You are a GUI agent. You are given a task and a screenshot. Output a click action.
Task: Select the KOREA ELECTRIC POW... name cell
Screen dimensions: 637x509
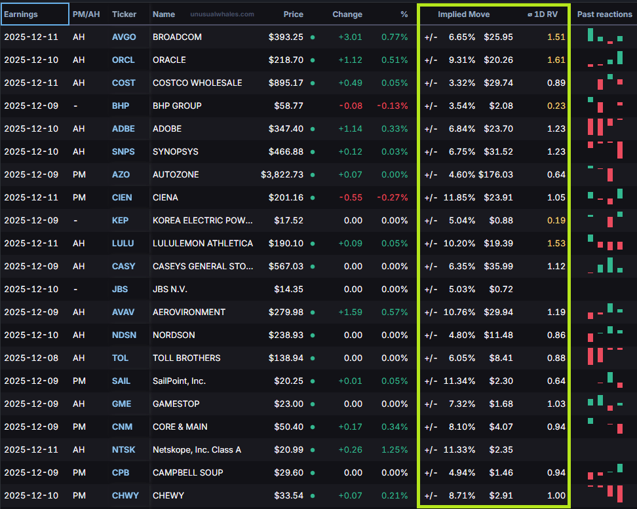click(x=203, y=220)
